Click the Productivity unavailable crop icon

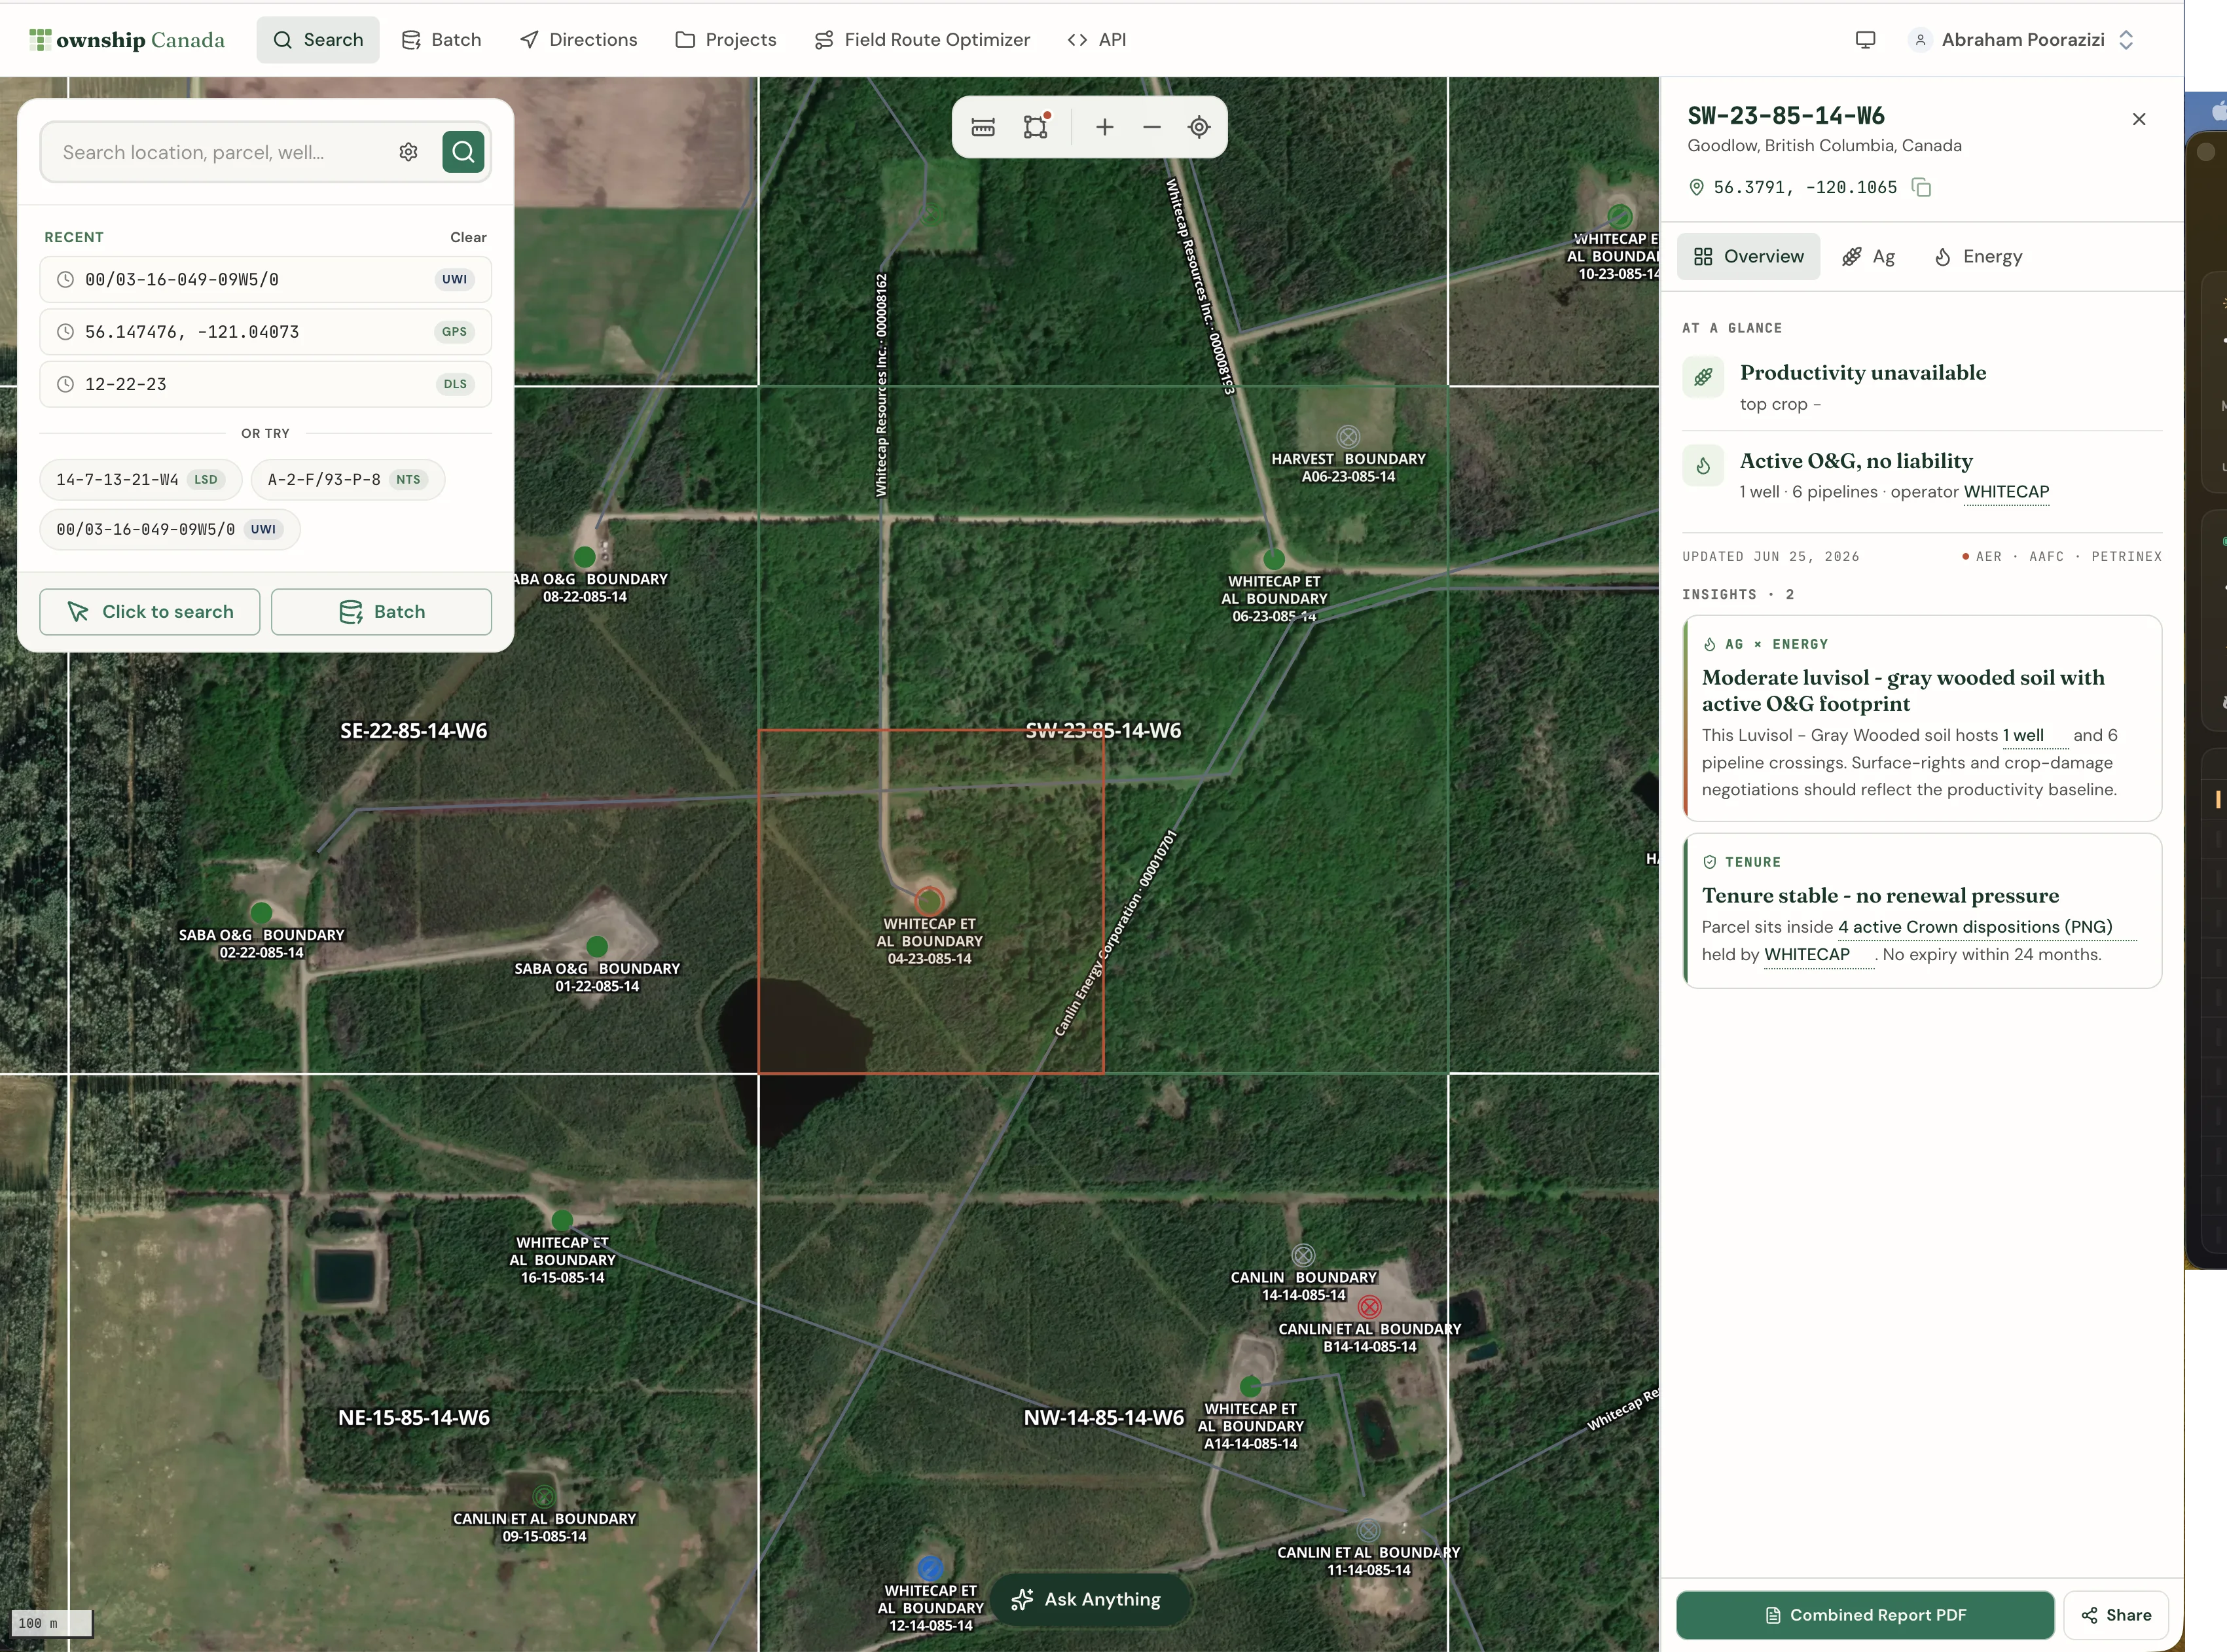click(1703, 378)
